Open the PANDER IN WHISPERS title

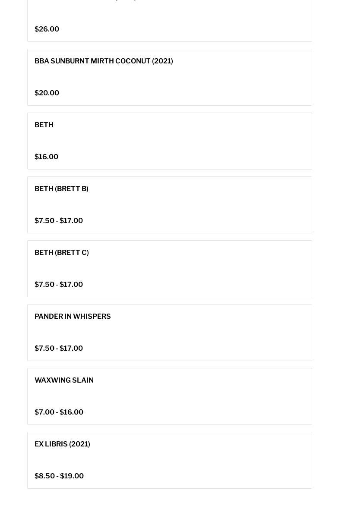tap(73, 317)
